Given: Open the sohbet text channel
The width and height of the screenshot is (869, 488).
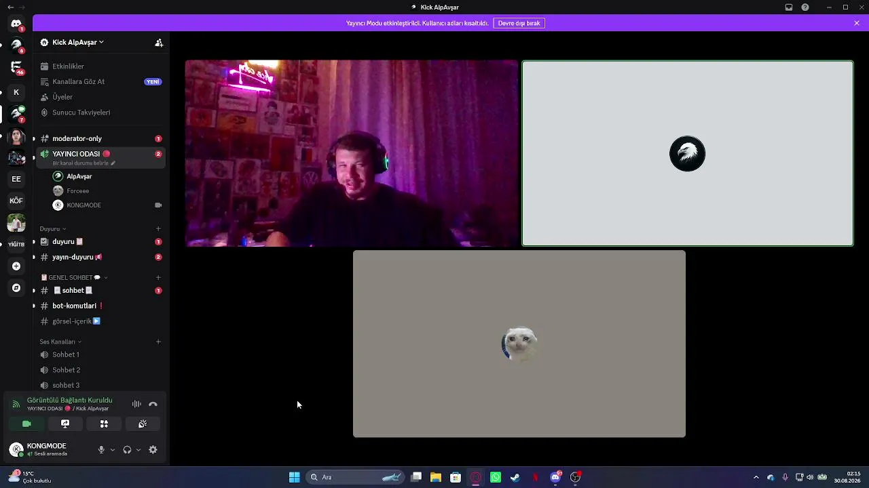Looking at the screenshot, I should pyautogui.click(x=99, y=291).
